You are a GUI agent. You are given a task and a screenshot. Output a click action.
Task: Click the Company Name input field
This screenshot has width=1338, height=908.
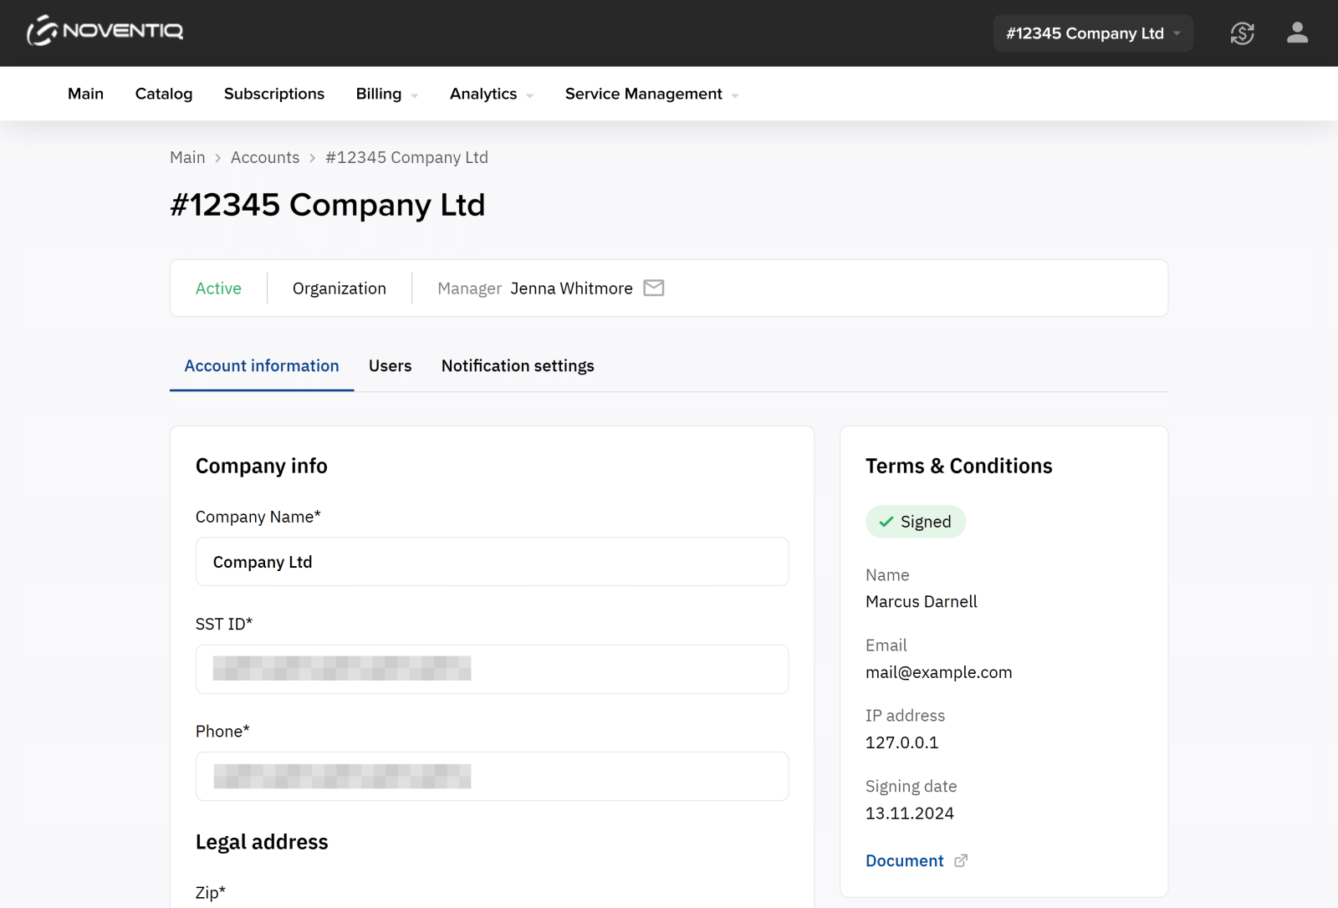point(492,562)
